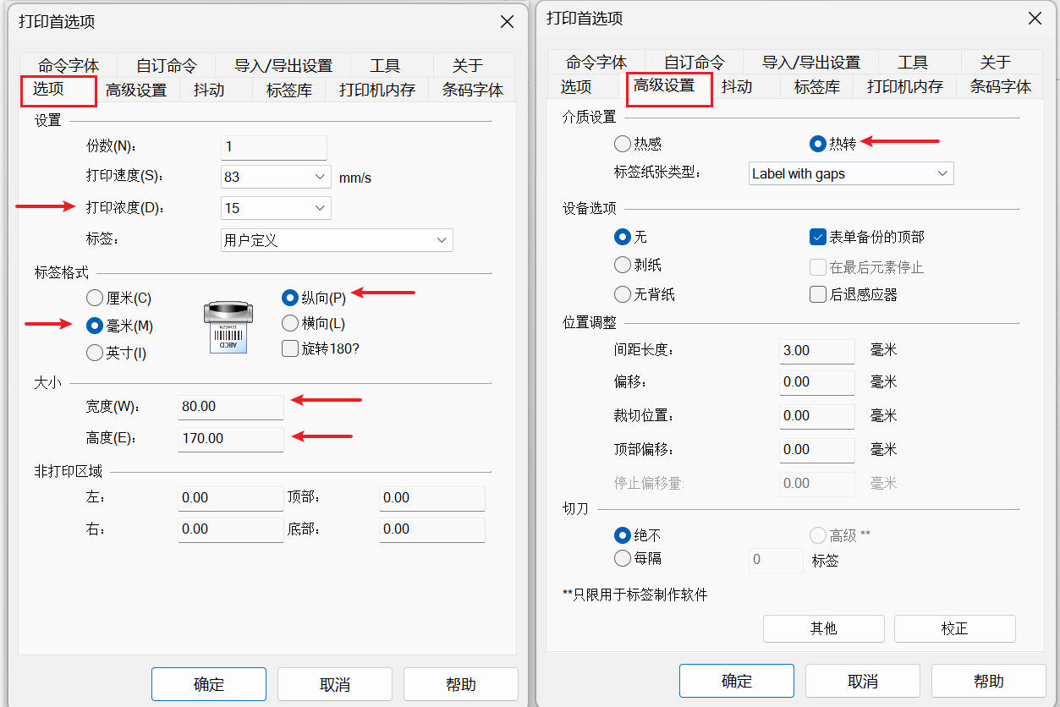
Task: Open the 标签纸张类型 Label with gaps dropdown
Action: point(851,174)
